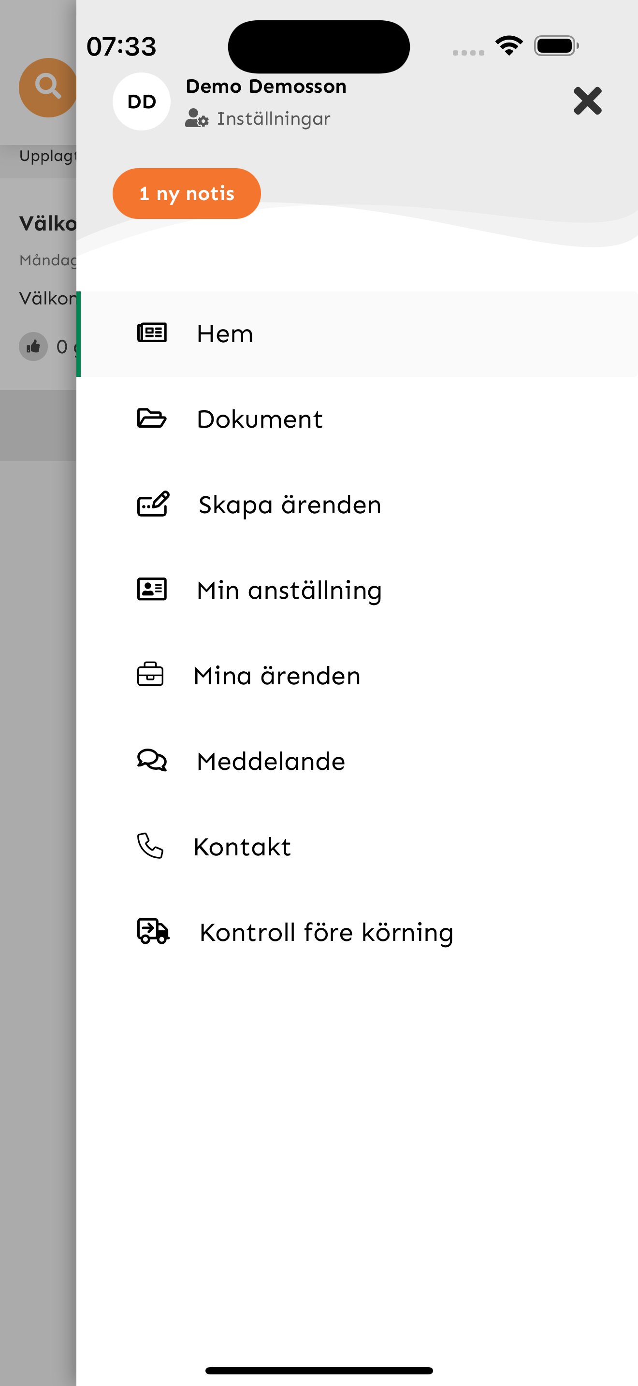Tap the DD profile avatar

click(x=142, y=101)
